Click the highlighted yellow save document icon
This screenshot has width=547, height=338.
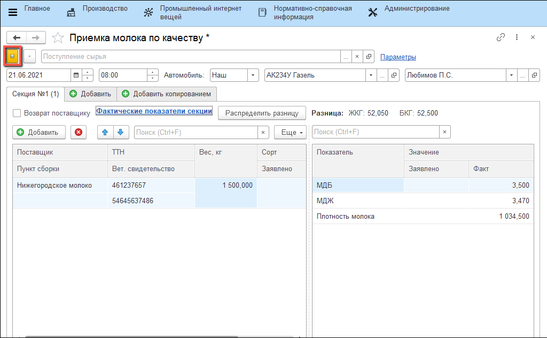click(13, 56)
